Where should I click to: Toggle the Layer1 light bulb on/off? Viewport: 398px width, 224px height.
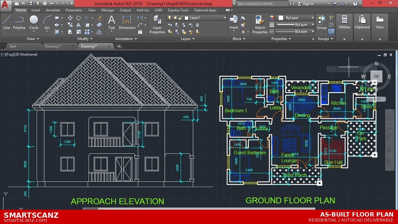169,18
